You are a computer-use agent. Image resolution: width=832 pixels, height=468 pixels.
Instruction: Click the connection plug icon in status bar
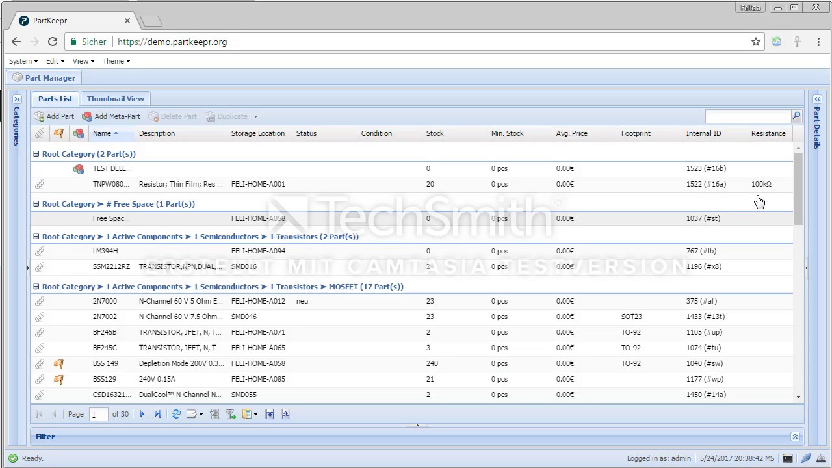point(805,458)
